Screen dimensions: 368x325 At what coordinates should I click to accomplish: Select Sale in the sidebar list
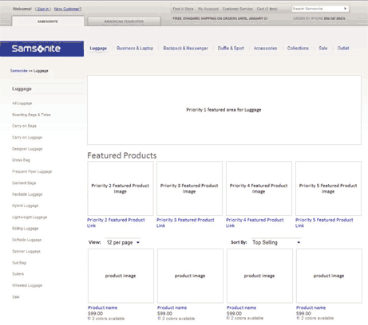pyautogui.click(x=16, y=297)
